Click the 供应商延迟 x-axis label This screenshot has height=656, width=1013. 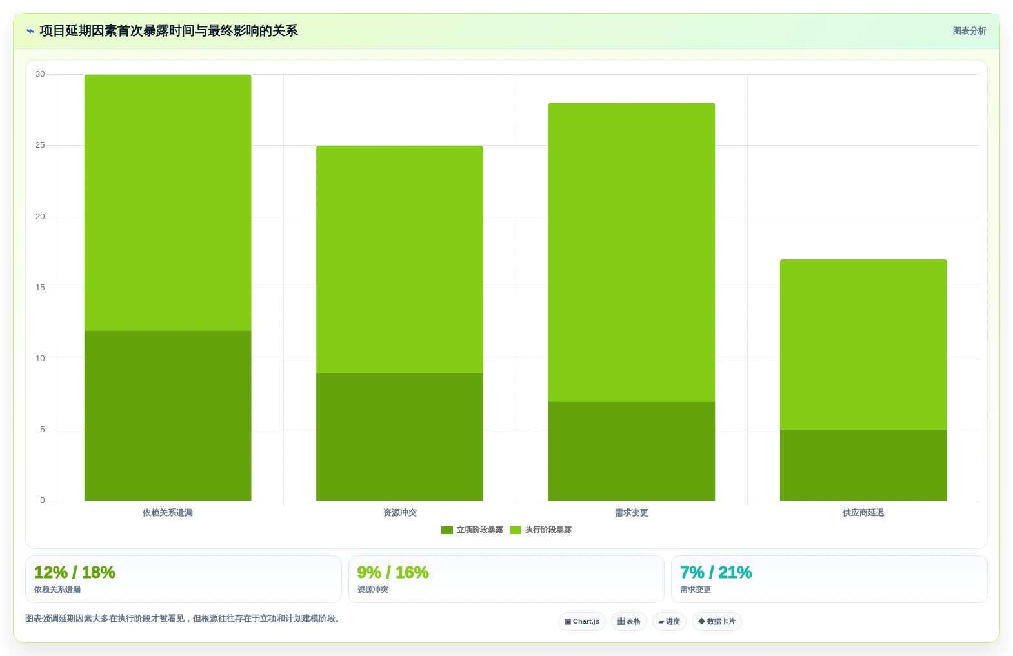point(863,513)
